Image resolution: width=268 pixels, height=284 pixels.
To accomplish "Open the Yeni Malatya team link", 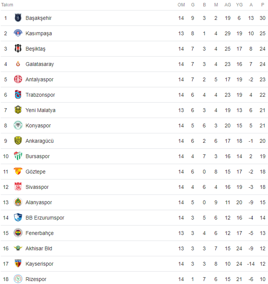I will pos(40,110).
